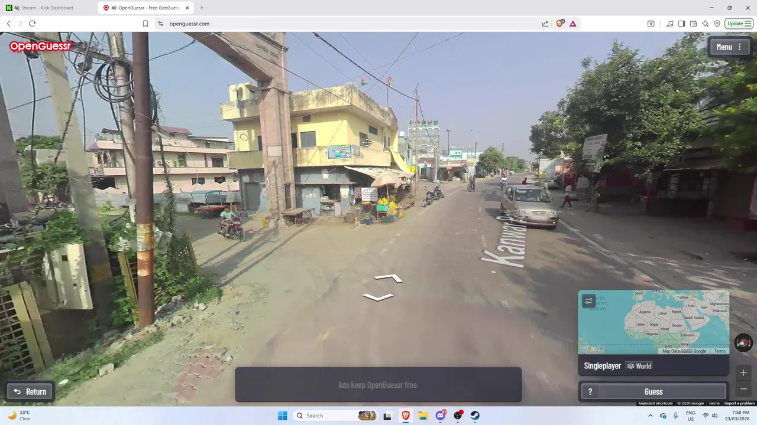The height and width of the screenshot is (425, 757).
Task: Open the map Terms link
Action: (x=720, y=351)
